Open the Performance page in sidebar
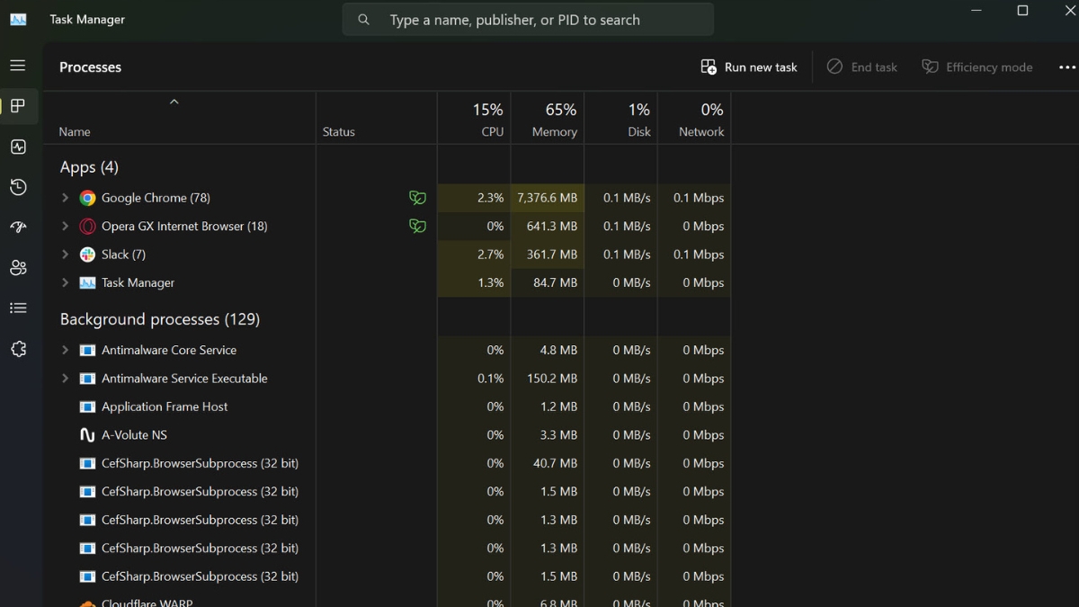This screenshot has width=1079, height=607. tap(18, 147)
